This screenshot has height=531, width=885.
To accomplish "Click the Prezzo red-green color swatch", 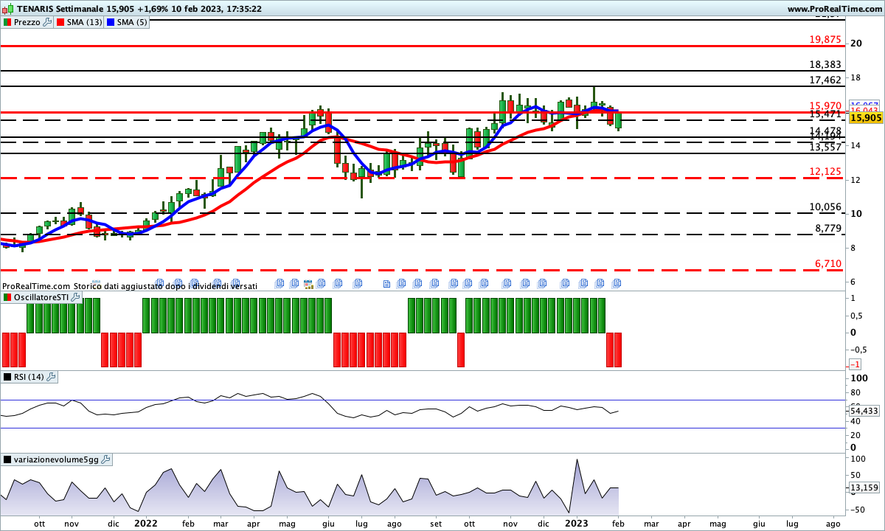I will 7,22.
